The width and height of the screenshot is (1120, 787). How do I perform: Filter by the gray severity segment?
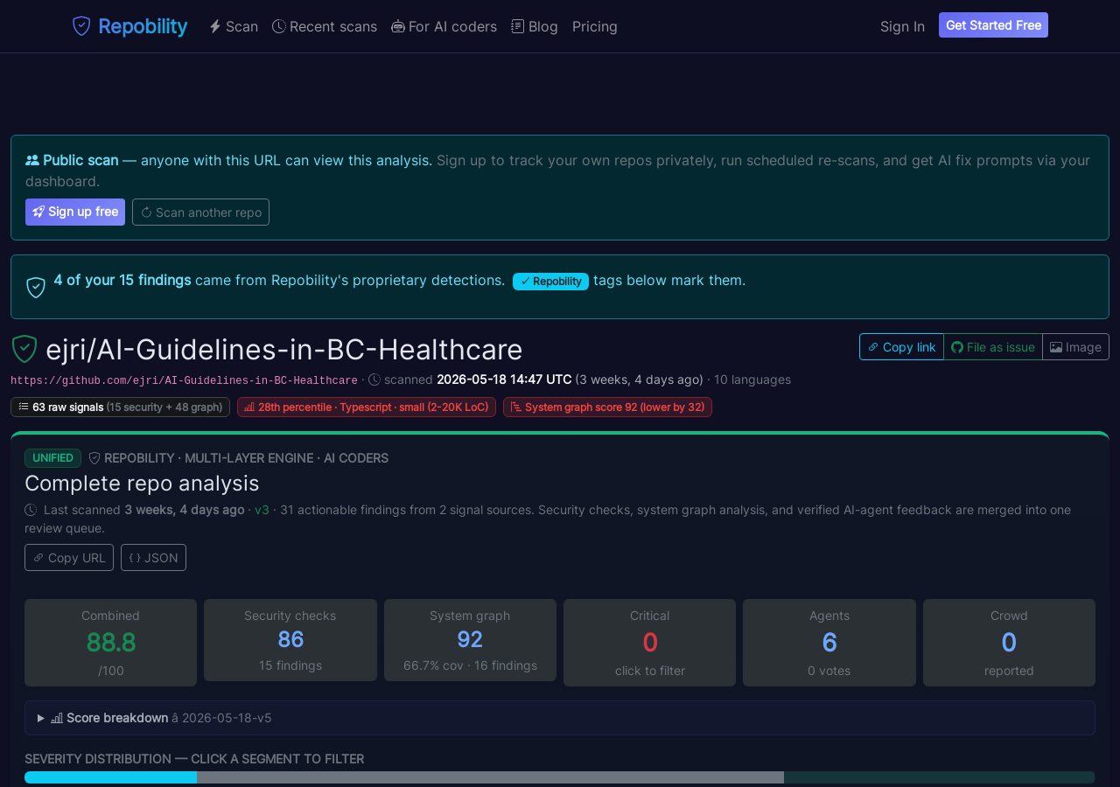tap(490, 777)
